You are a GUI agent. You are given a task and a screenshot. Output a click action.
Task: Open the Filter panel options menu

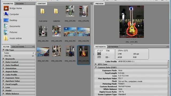[x=33, y=47]
